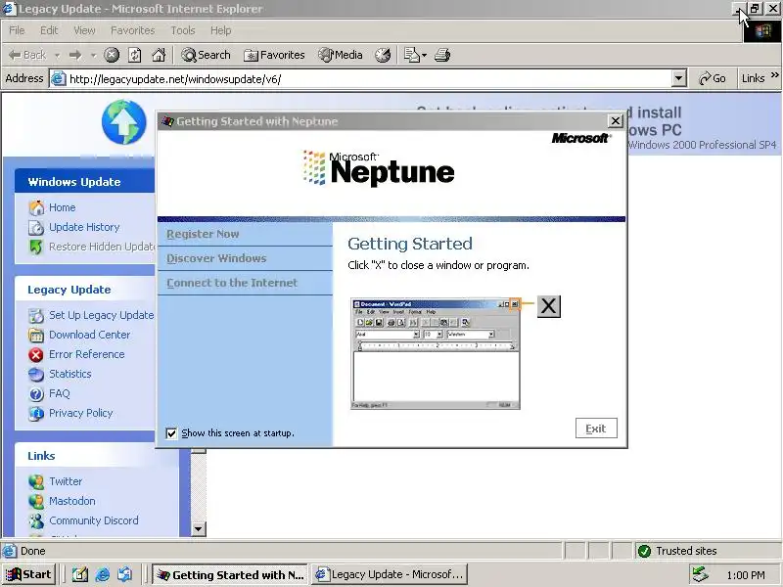This screenshot has width=783, height=587.
Task: Click the Update History icon
Action: point(36,228)
